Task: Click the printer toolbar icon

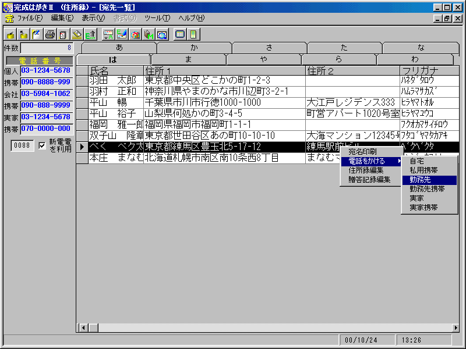Action: [x=50, y=34]
